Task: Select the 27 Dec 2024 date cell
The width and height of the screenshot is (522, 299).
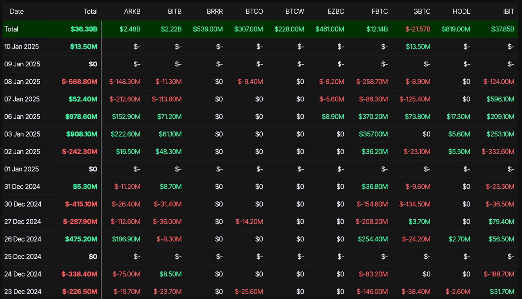Action: coord(23,222)
